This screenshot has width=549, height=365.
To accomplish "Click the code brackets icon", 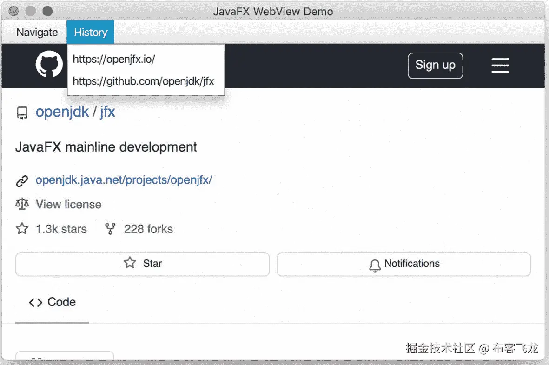I will pyautogui.click(x=35, y=302).
